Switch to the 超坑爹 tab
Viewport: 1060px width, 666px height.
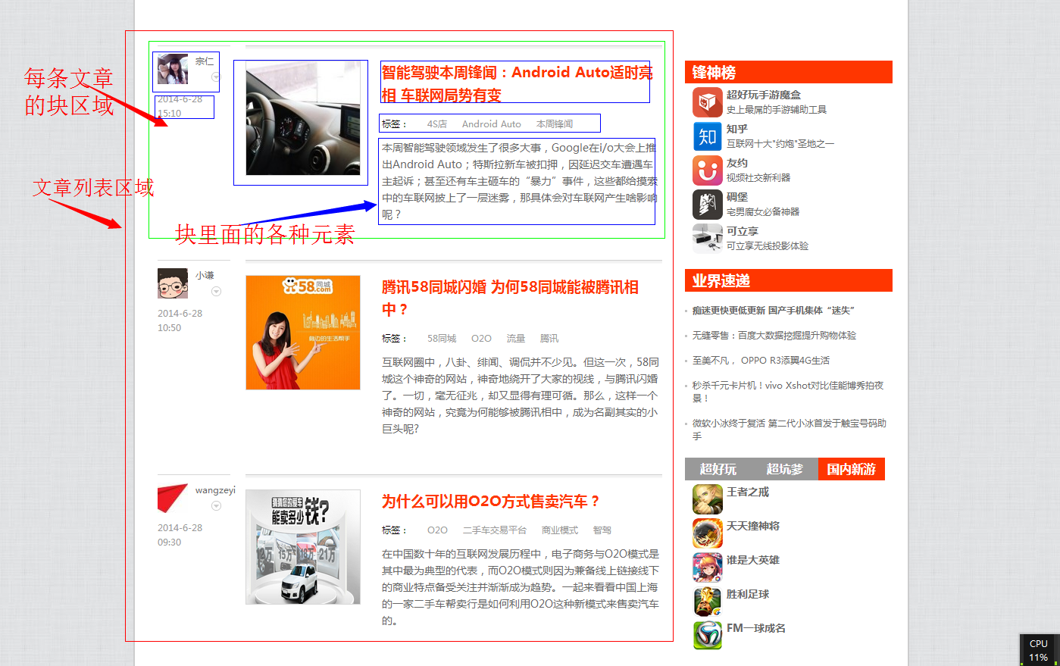[784, 469]
